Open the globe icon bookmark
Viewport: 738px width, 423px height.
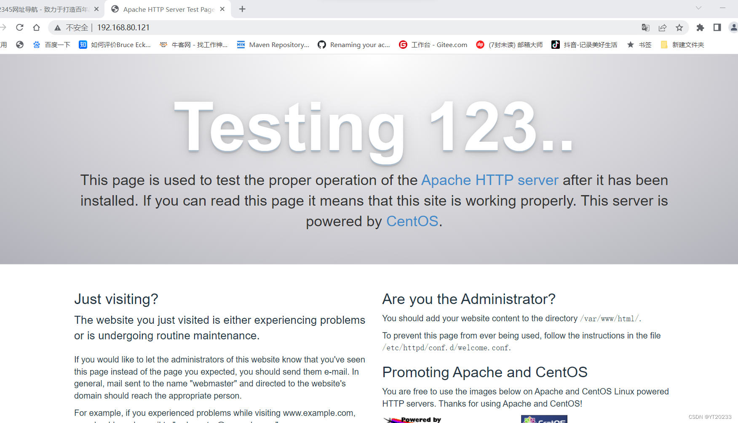coord(20,45)
